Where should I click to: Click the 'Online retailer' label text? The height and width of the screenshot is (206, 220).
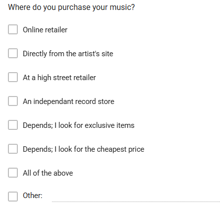point(45,30)
